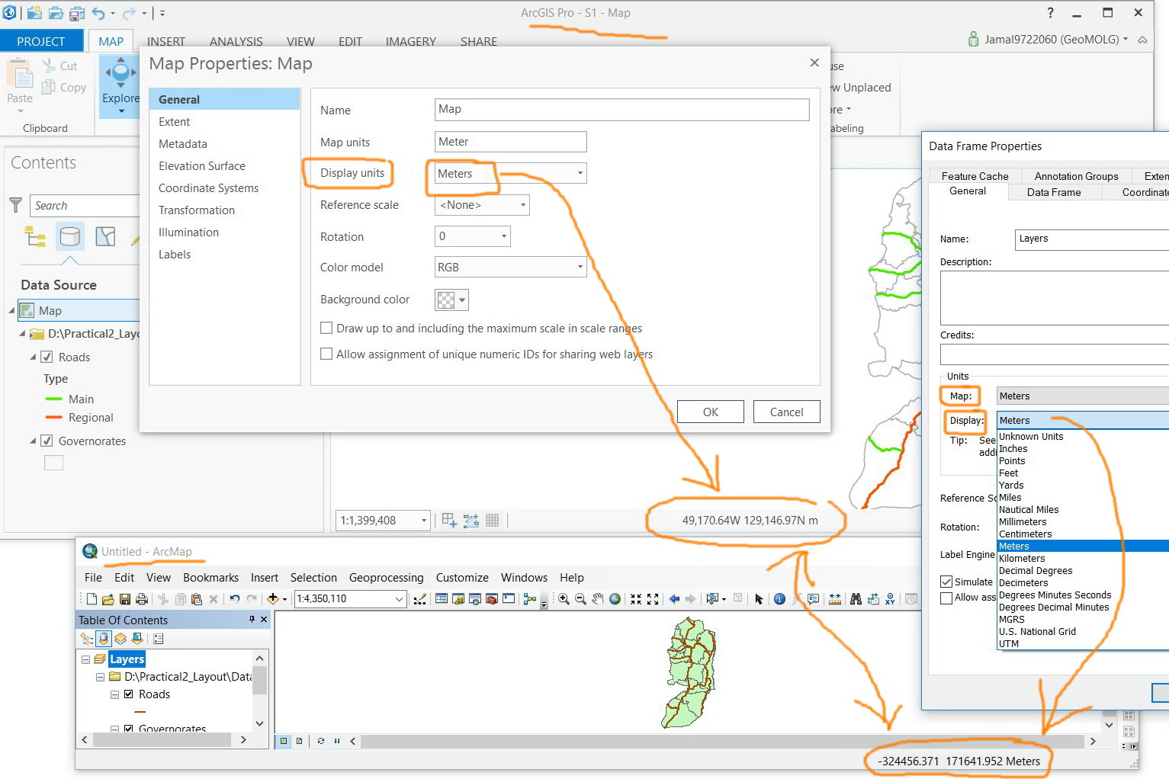Click Go Back To Previous Extent arrow in ArcMap
Viewport: 1169px width, 779px height.
point(674,599)
